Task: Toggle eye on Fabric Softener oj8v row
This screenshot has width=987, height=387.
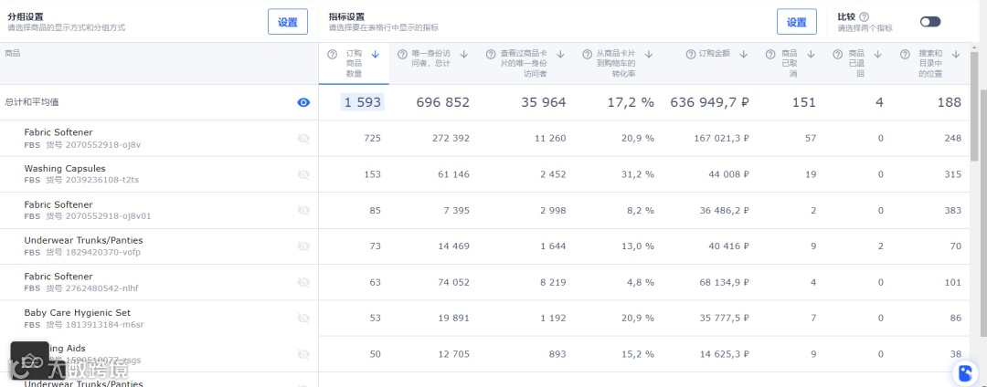Action: tap(303, 138)
